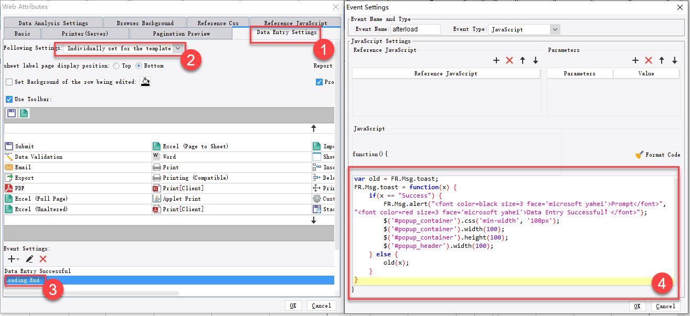Click the Data Validation icon
Viewport: 690px width, 316px height.
[8, 156]
